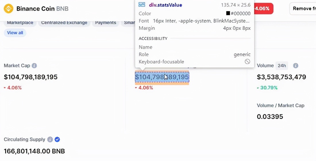Click the red 4.06% under Market Cap

coord(13,88)
